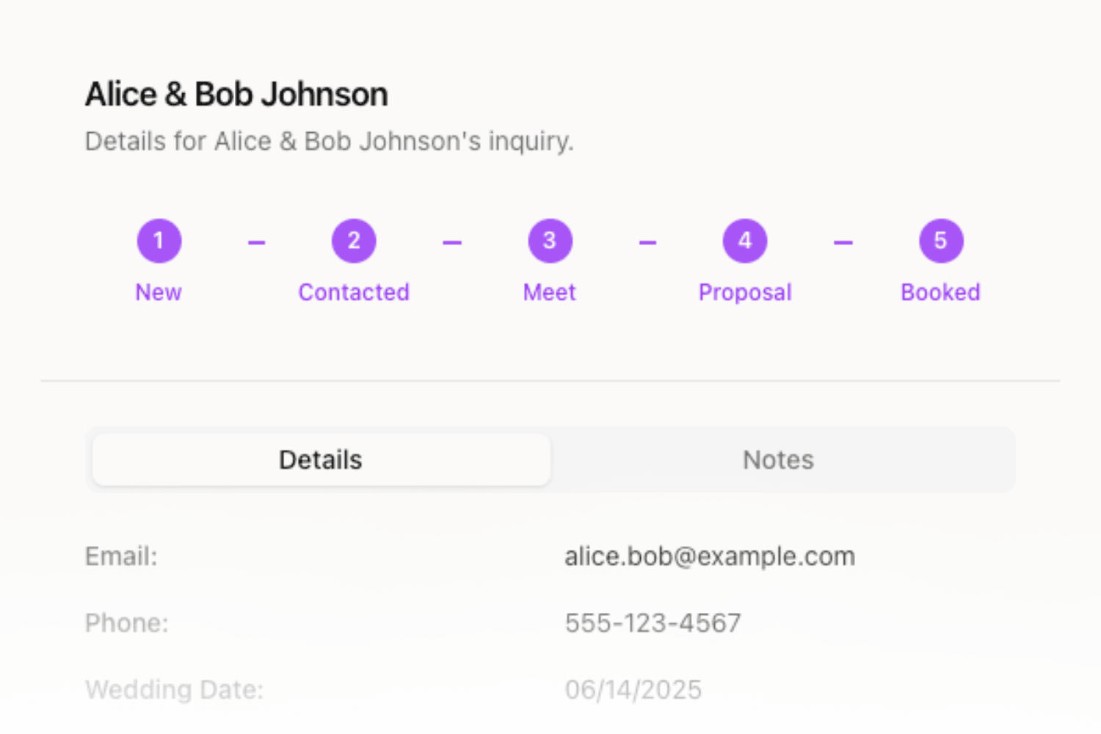
Task: Click the Alice & Bob Johnson heading
Action: [236, 95]
